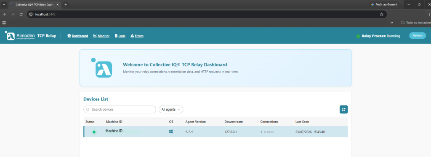Expand the hidden bookmarks chevron

pyautogui.click(x=392, y=23)
